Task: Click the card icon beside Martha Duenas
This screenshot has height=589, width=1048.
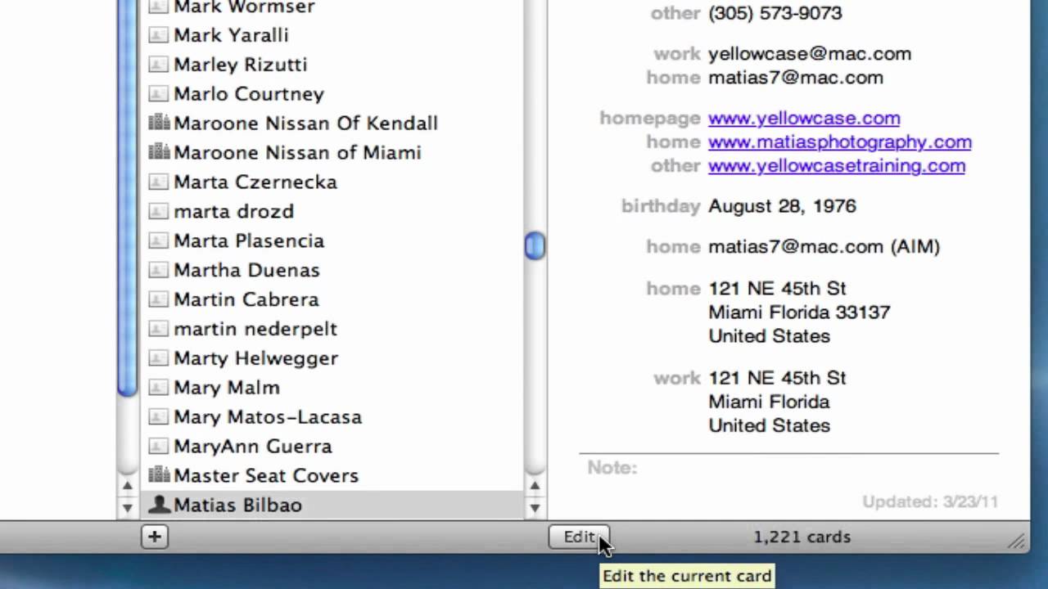Action: coord(159,270)
